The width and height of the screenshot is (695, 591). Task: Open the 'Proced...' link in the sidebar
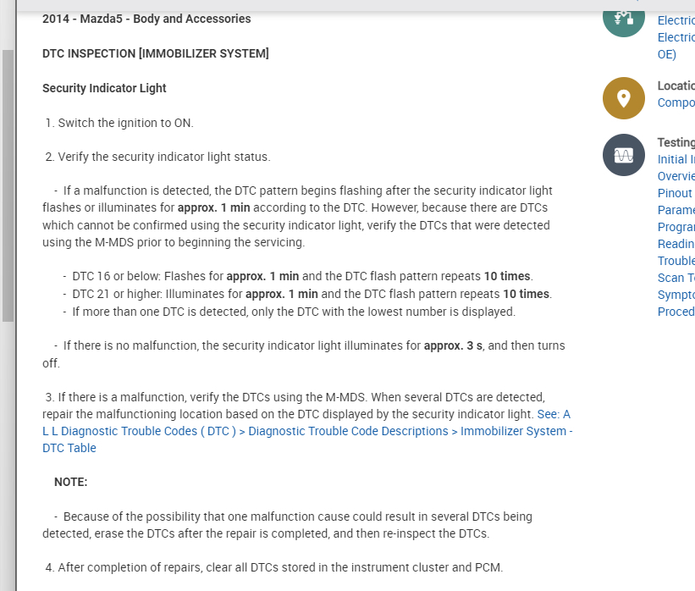pyautogui.click(x=676, y=312)
